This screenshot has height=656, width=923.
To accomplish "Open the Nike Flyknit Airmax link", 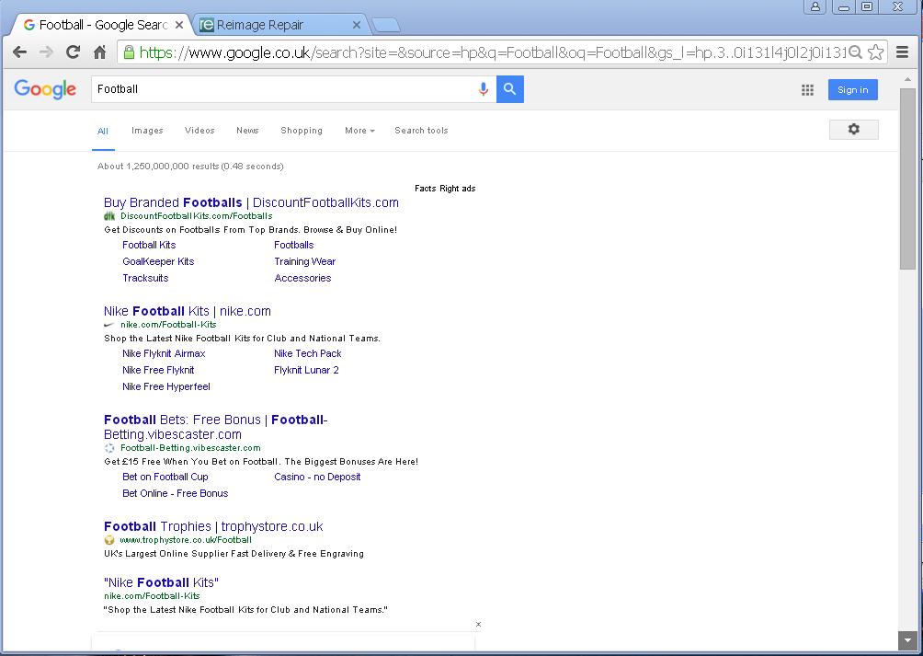I will click(x=164, y=353).
